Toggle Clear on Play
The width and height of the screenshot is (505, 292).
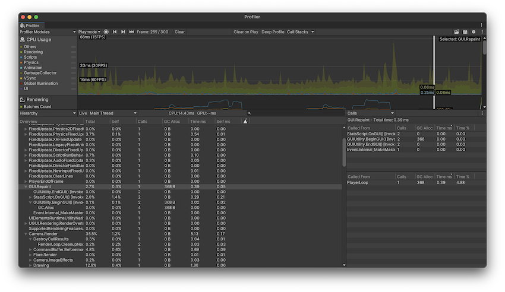point(245,32)
